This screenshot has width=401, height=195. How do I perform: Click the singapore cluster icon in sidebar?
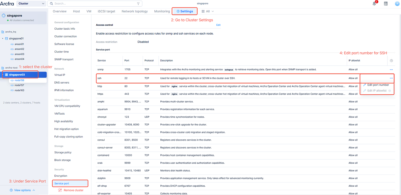(4, 16)
